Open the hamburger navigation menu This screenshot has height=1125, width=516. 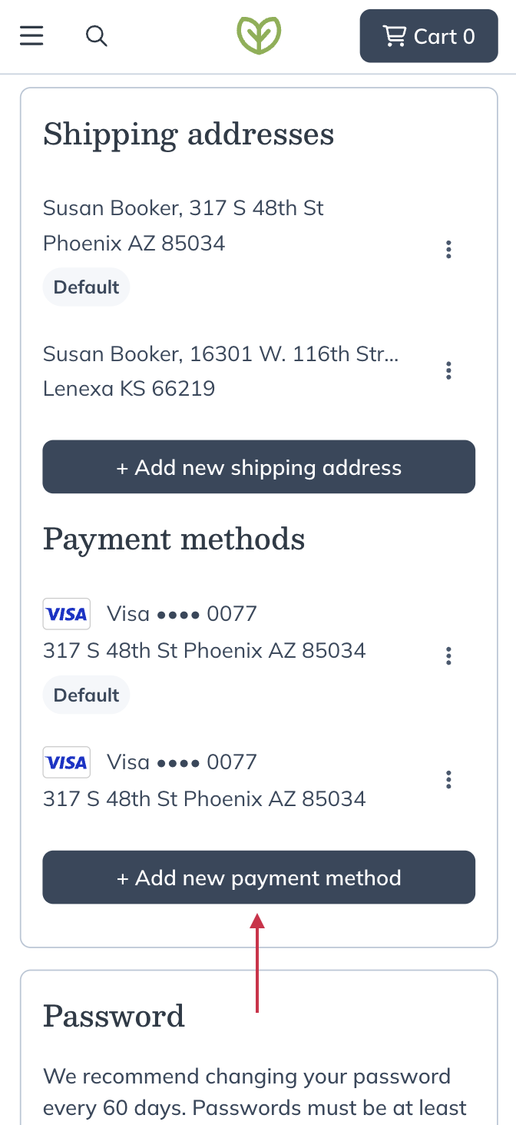tap(31, 35)
